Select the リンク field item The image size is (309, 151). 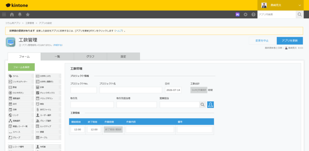click(x=21, y=115)
